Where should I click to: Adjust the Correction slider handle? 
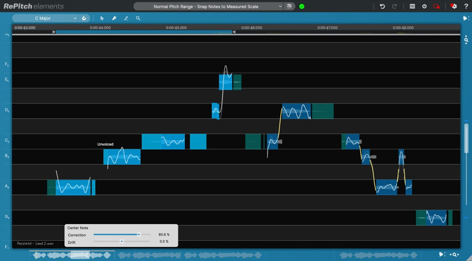(x=139, y=235)
